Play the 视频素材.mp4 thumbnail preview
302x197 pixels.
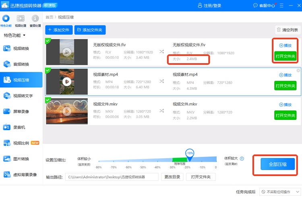(x=67, y=82)
